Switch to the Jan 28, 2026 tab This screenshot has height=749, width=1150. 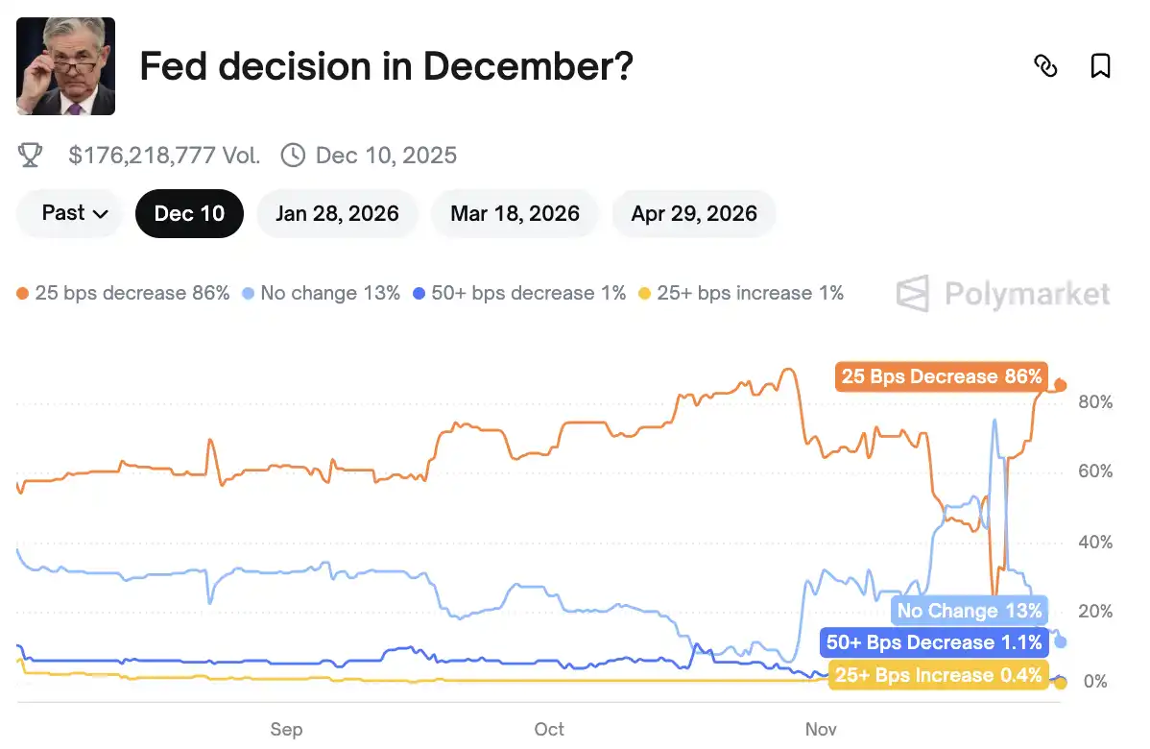tap(337, 213)
